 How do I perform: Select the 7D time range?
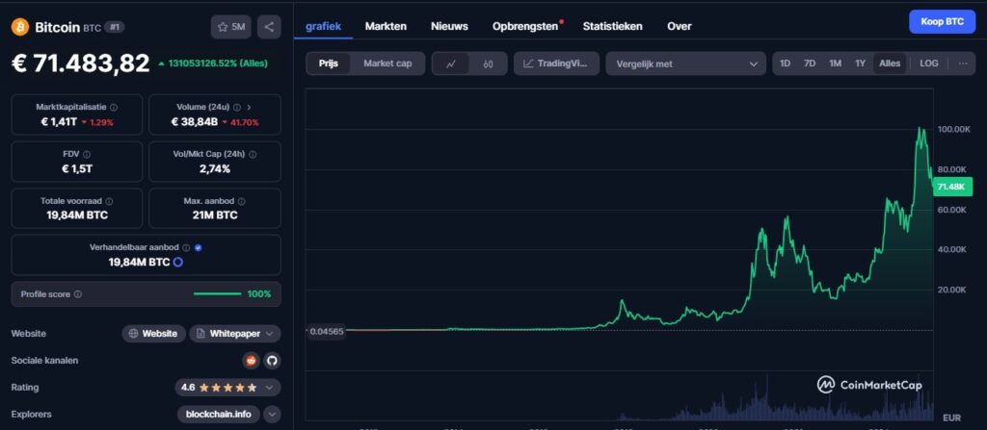click(x=810, y=63)
